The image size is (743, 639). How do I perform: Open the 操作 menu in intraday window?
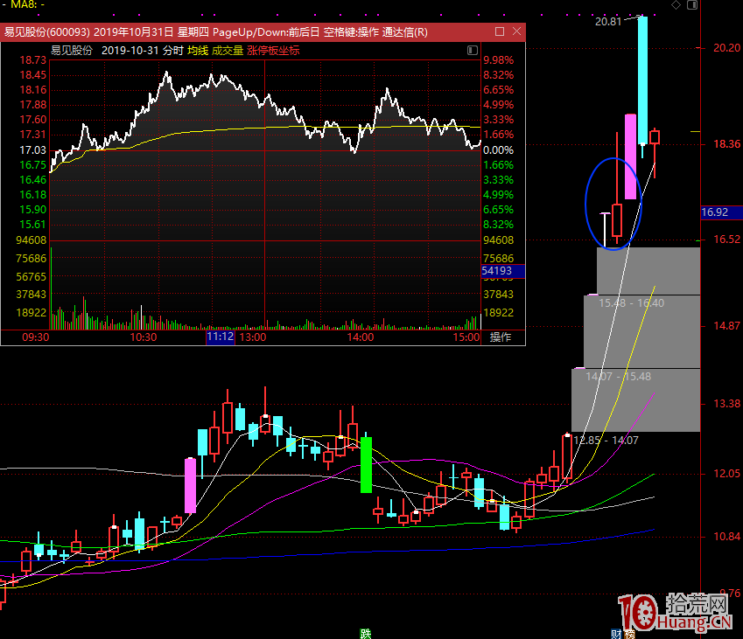pyautogui.click(x=501, y=337)
